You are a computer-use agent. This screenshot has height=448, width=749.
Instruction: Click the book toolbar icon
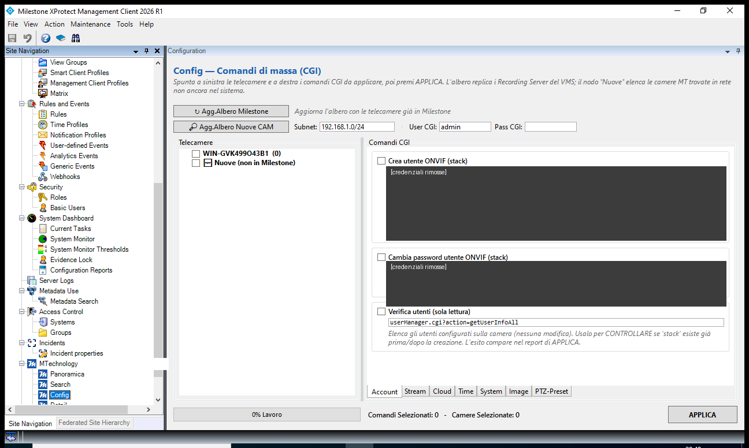point(61,38)
